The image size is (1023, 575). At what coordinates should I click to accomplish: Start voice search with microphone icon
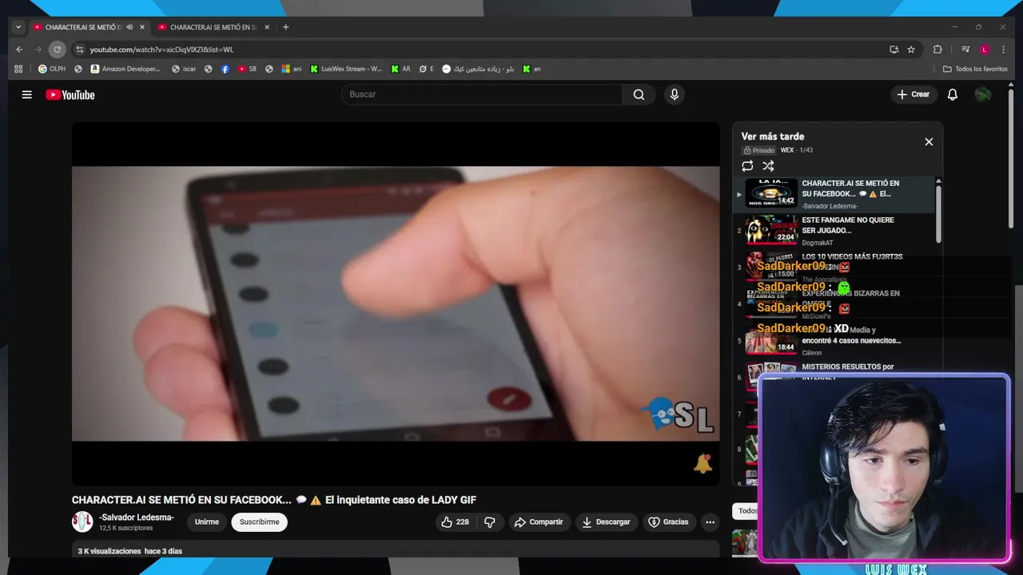pos(675,94)
